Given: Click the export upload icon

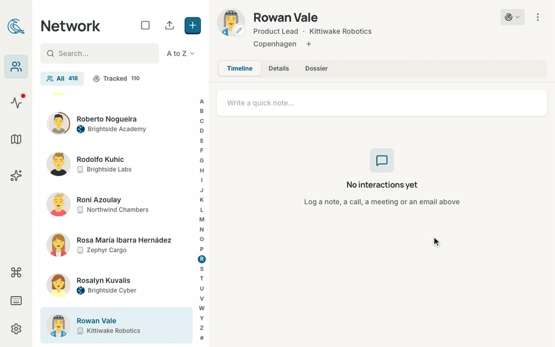Looking at the screenshot, I should [x=169, y=25].
